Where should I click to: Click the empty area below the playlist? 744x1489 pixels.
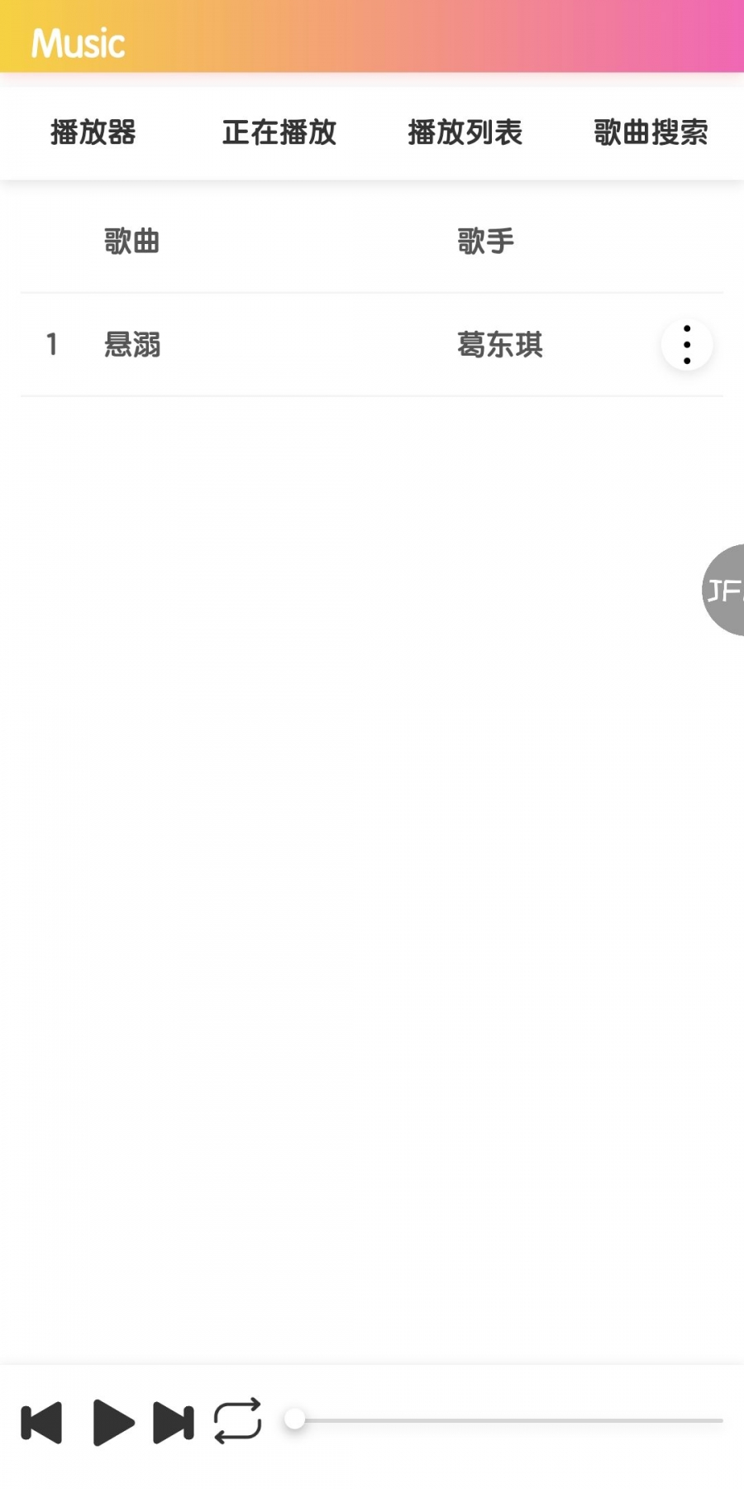(x=372, y=877)
